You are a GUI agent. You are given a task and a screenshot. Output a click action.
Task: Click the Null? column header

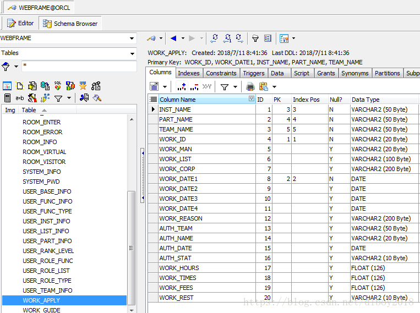339,100
